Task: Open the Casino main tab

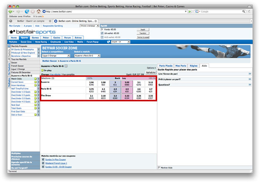Action: point(57,38)
